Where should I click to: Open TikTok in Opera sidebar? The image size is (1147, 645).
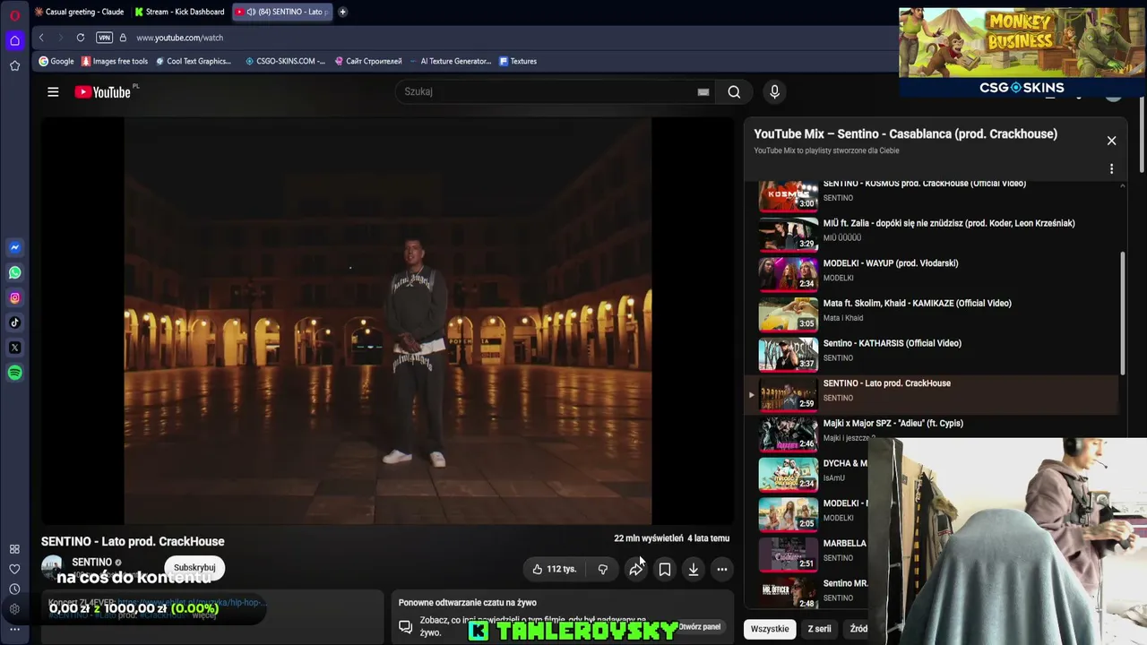[x=14, y=322]
